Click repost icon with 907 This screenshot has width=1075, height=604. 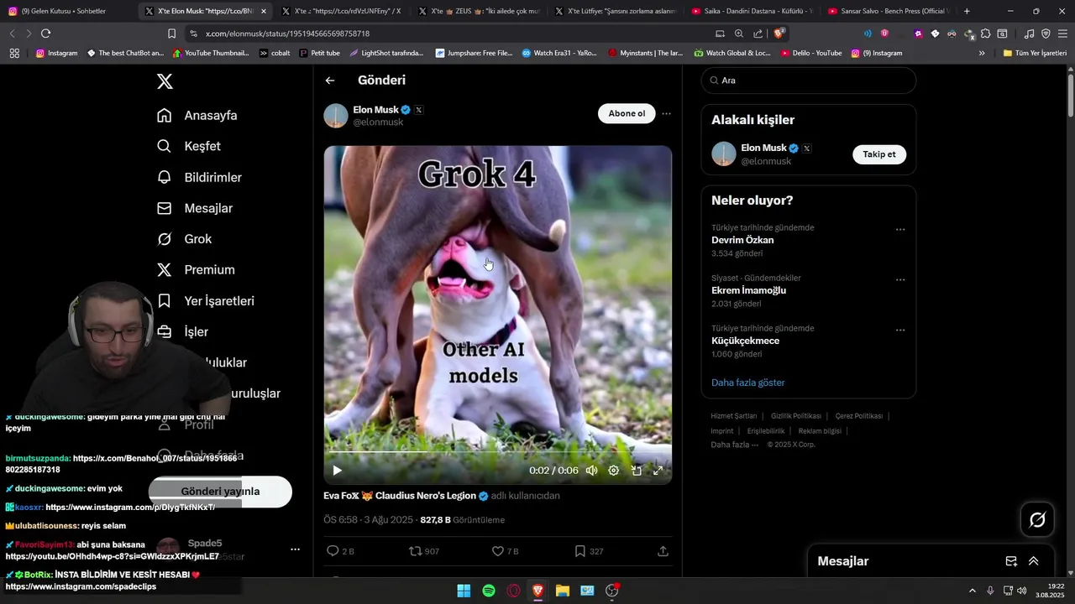point(424,551)
